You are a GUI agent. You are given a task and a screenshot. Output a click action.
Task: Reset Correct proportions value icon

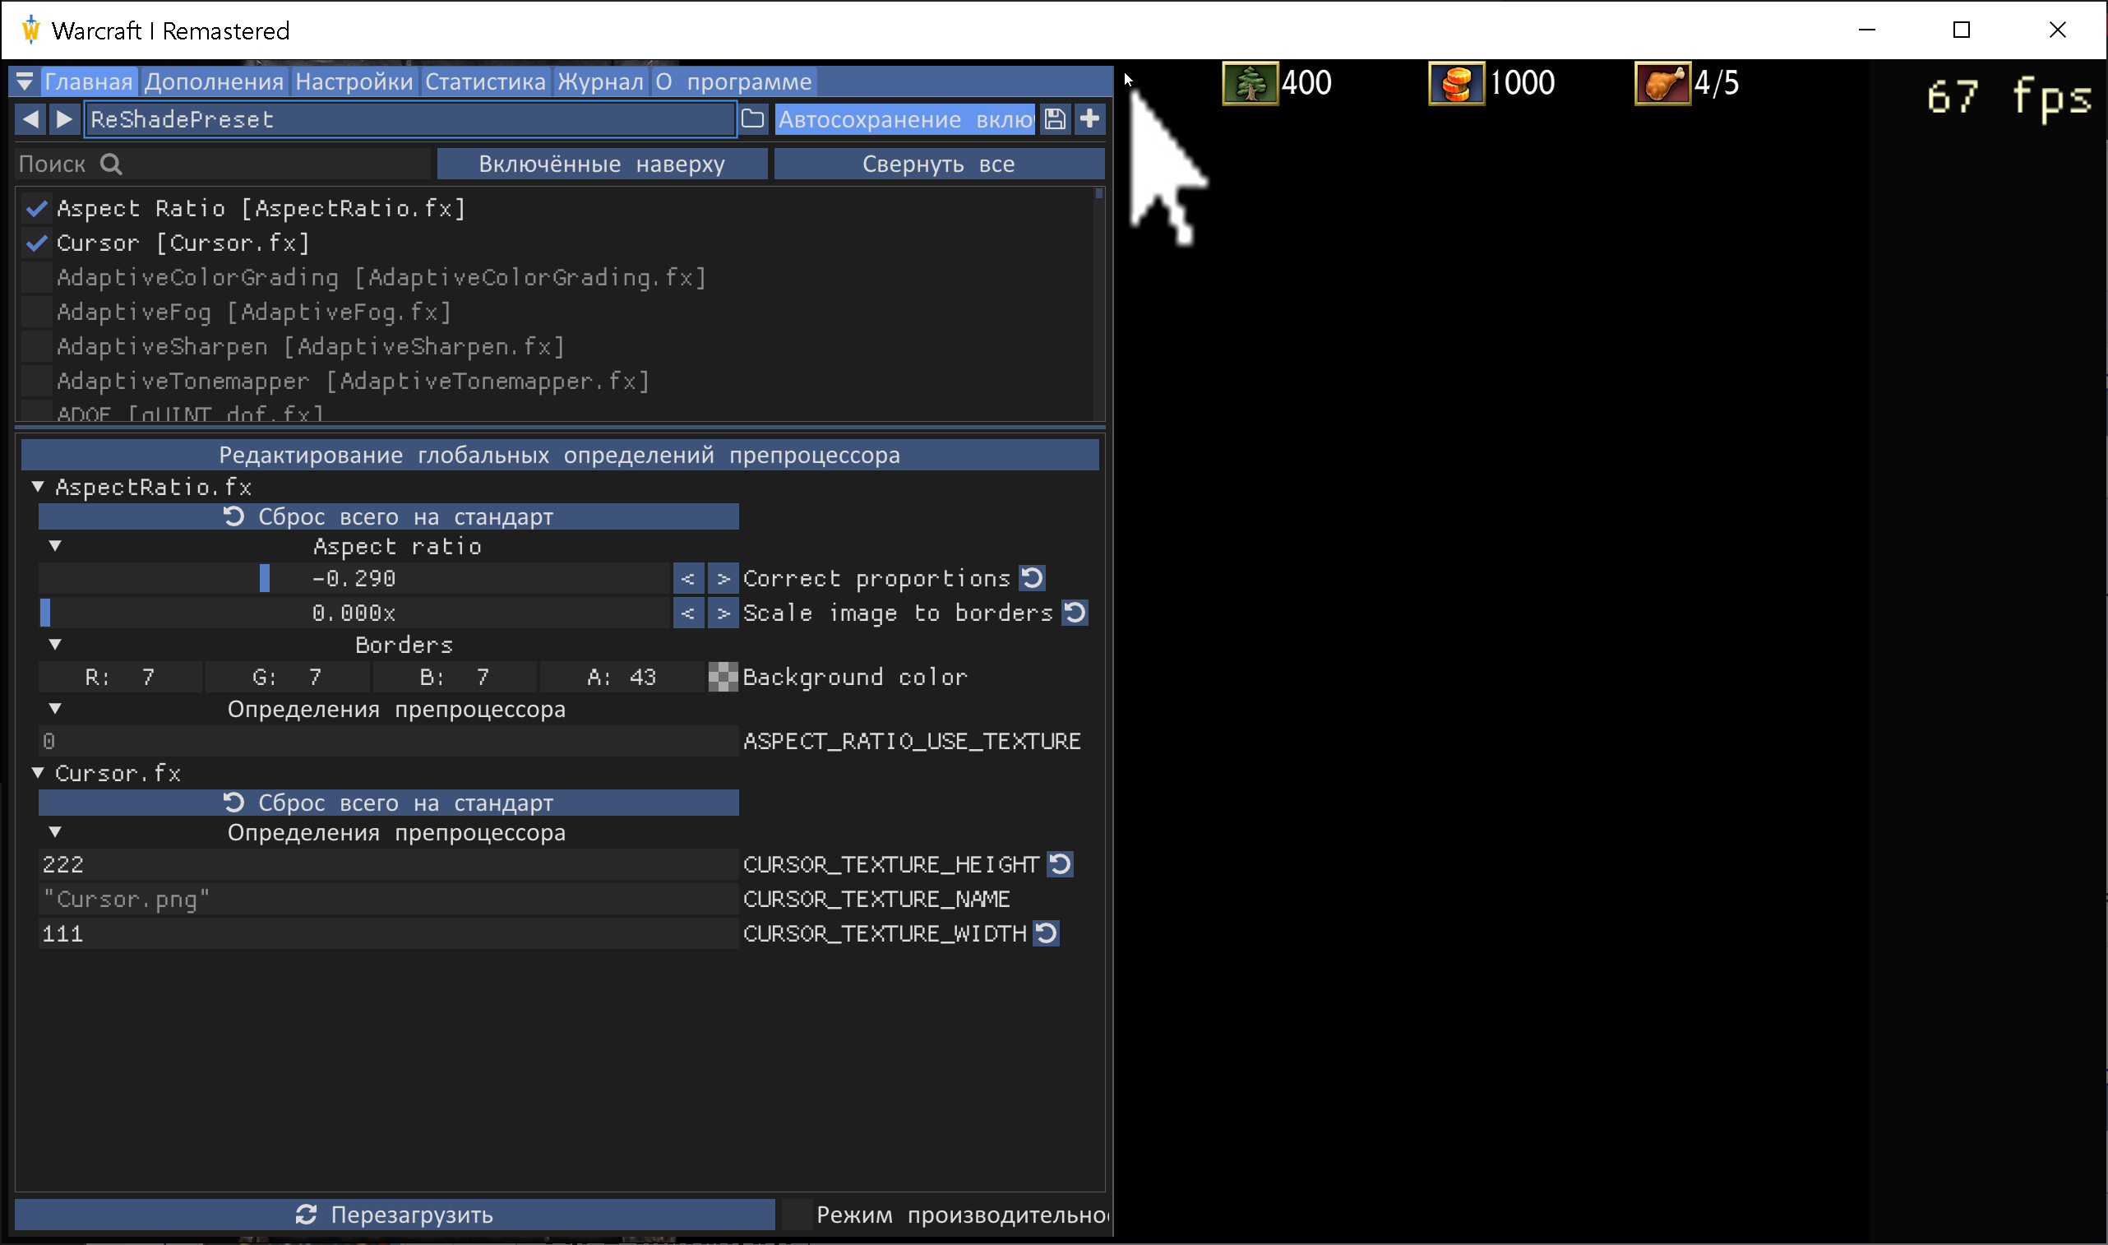1032,578
